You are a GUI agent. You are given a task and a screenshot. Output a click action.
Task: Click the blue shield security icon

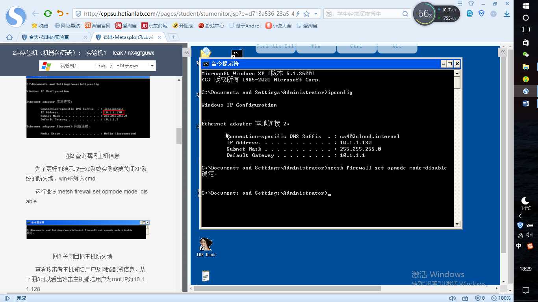click(481, 13)
